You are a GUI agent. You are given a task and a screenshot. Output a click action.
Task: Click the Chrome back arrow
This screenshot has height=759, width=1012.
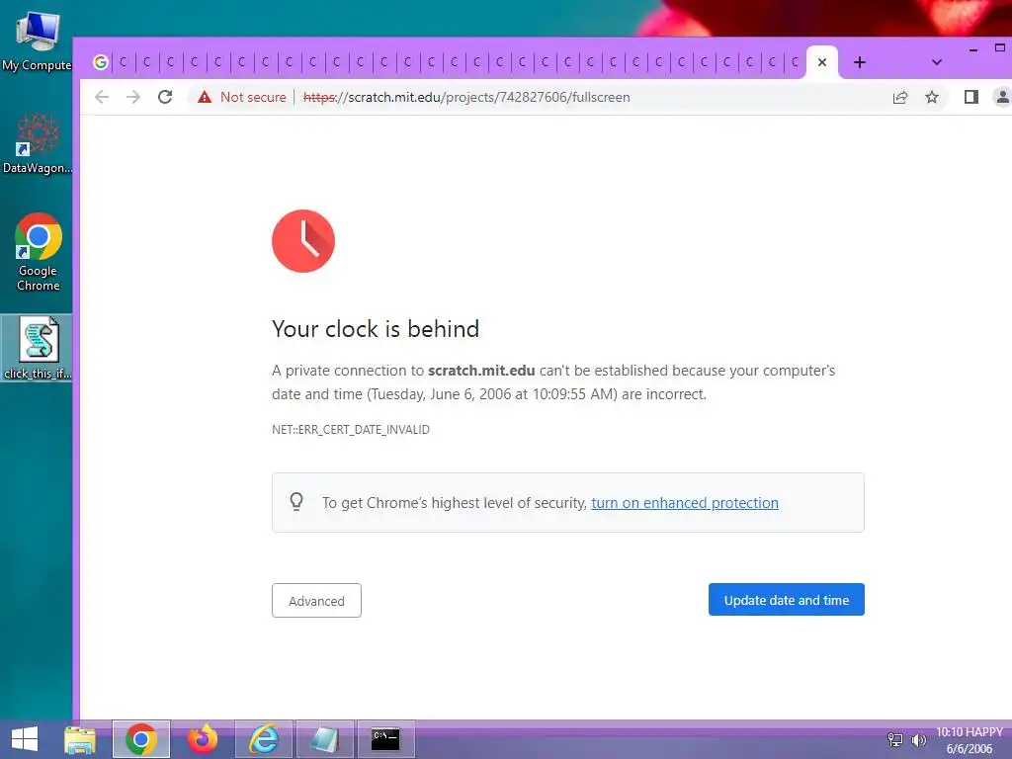102,97
